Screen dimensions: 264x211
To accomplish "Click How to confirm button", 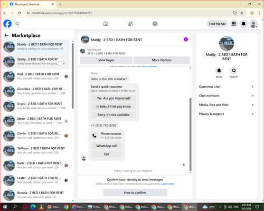I will (x=135, y=193).
